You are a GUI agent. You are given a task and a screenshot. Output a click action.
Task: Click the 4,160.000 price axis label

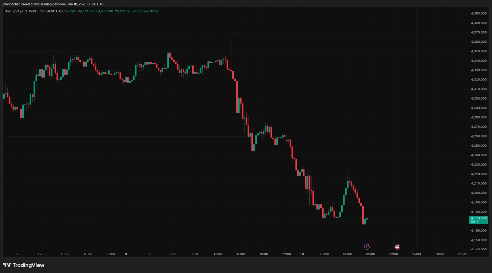(479, 231)
